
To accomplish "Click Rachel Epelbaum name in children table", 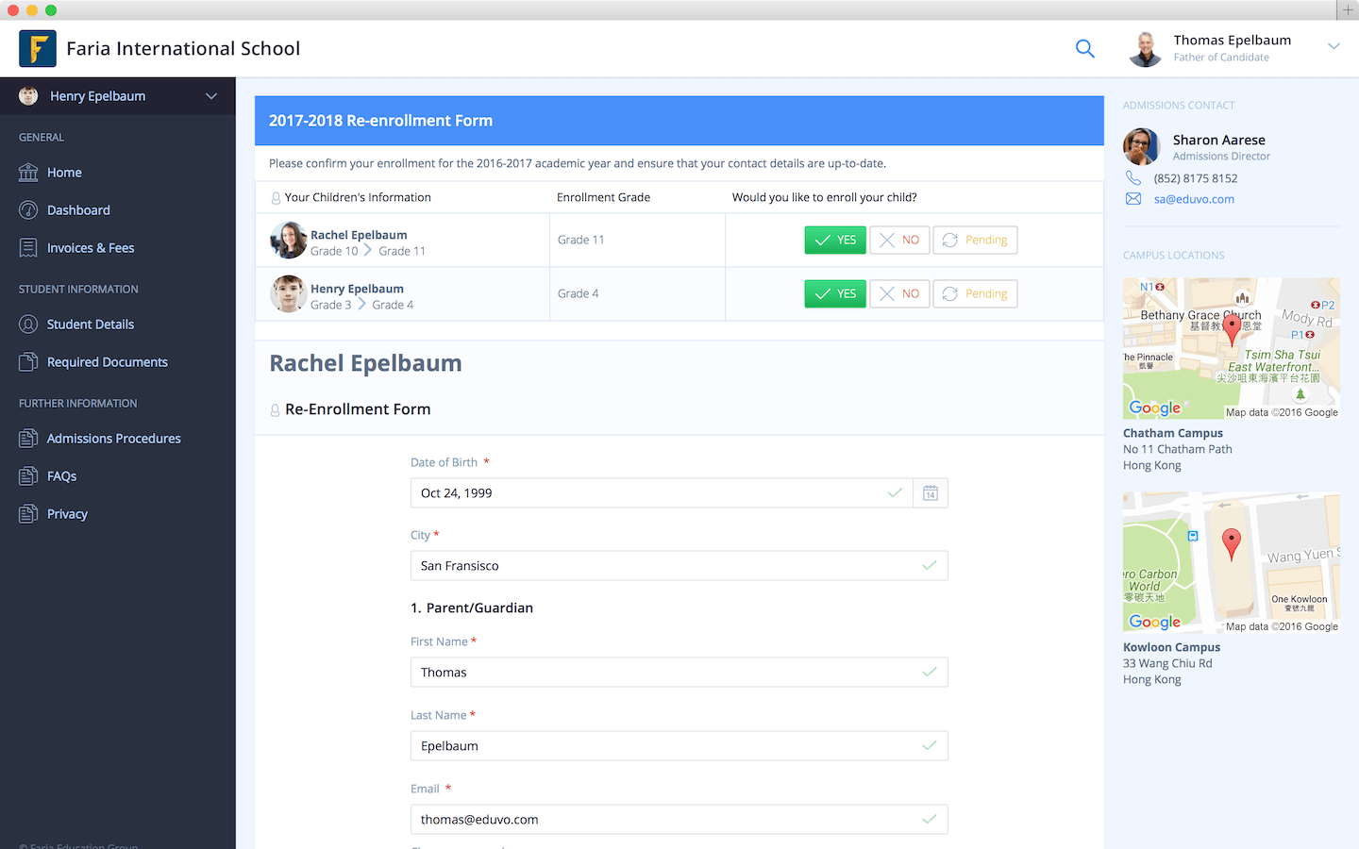I will [359, 235].
